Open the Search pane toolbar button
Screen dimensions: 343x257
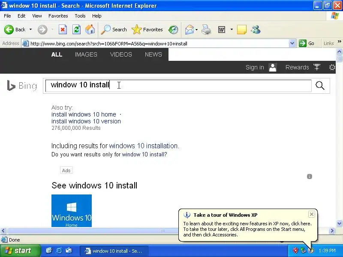point(114,30)
